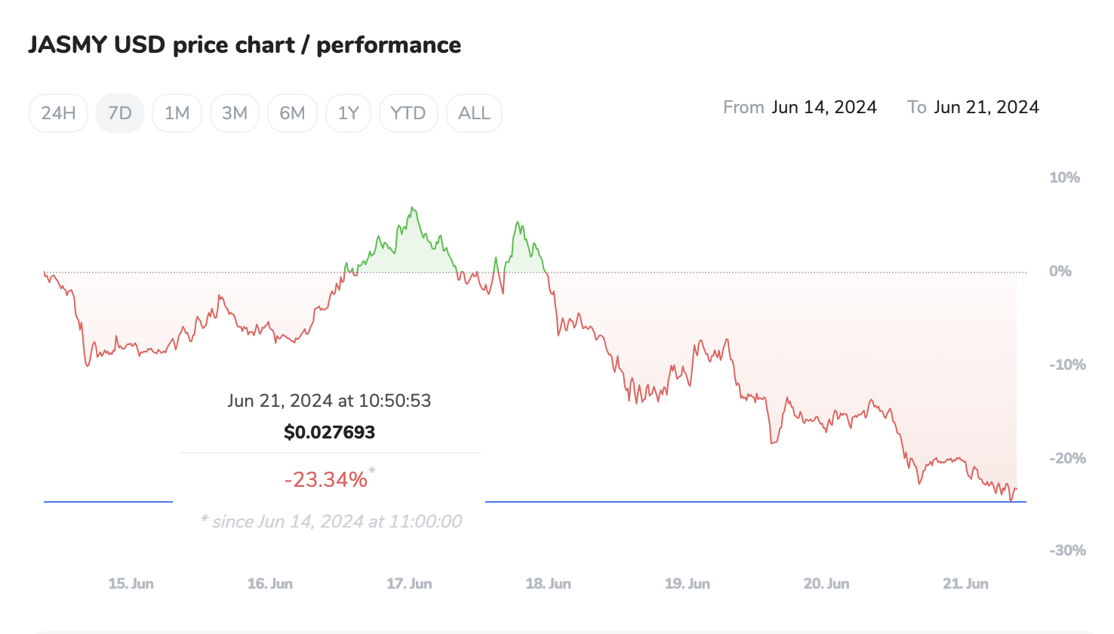
Task: Click the 17. Jun axis label
Action: 409,583
